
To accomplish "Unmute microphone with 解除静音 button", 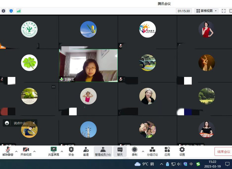I will coord(8,151).
